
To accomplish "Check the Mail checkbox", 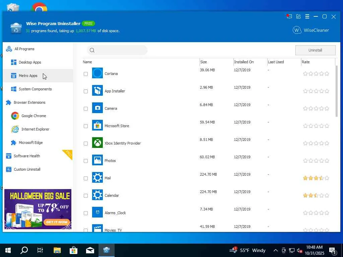I will 86,178.
